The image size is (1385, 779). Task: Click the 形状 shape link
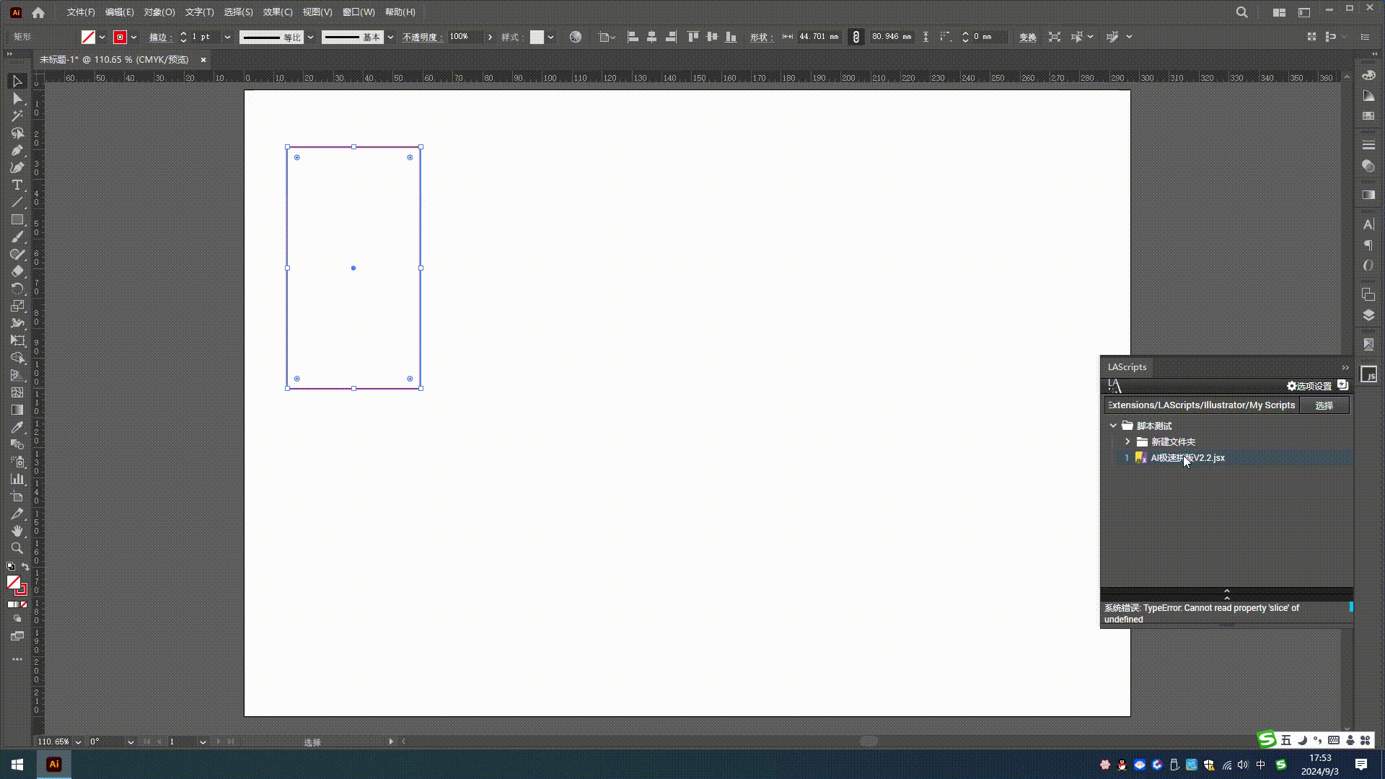coord(761,37)
